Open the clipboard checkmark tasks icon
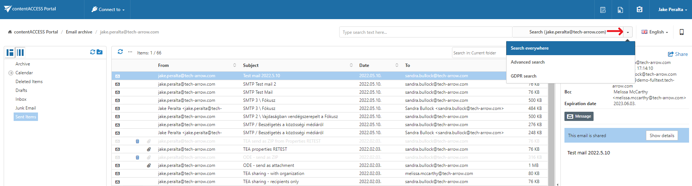 coord(639,10)
